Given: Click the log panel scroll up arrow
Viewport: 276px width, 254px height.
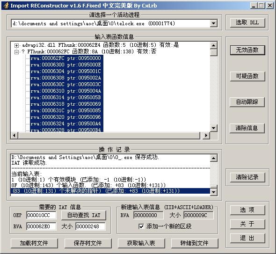Looking at the screenshot, I should pos(214,158).
